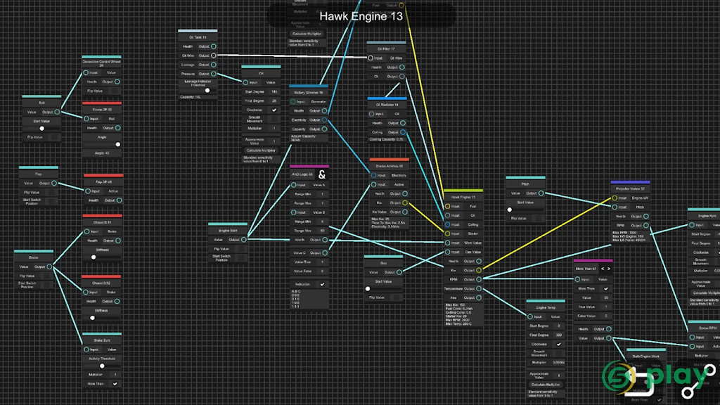Click the Angle slider on the Force 3P node
The image size is (720, 405).
pyautogui.click(x=102, y=145)
